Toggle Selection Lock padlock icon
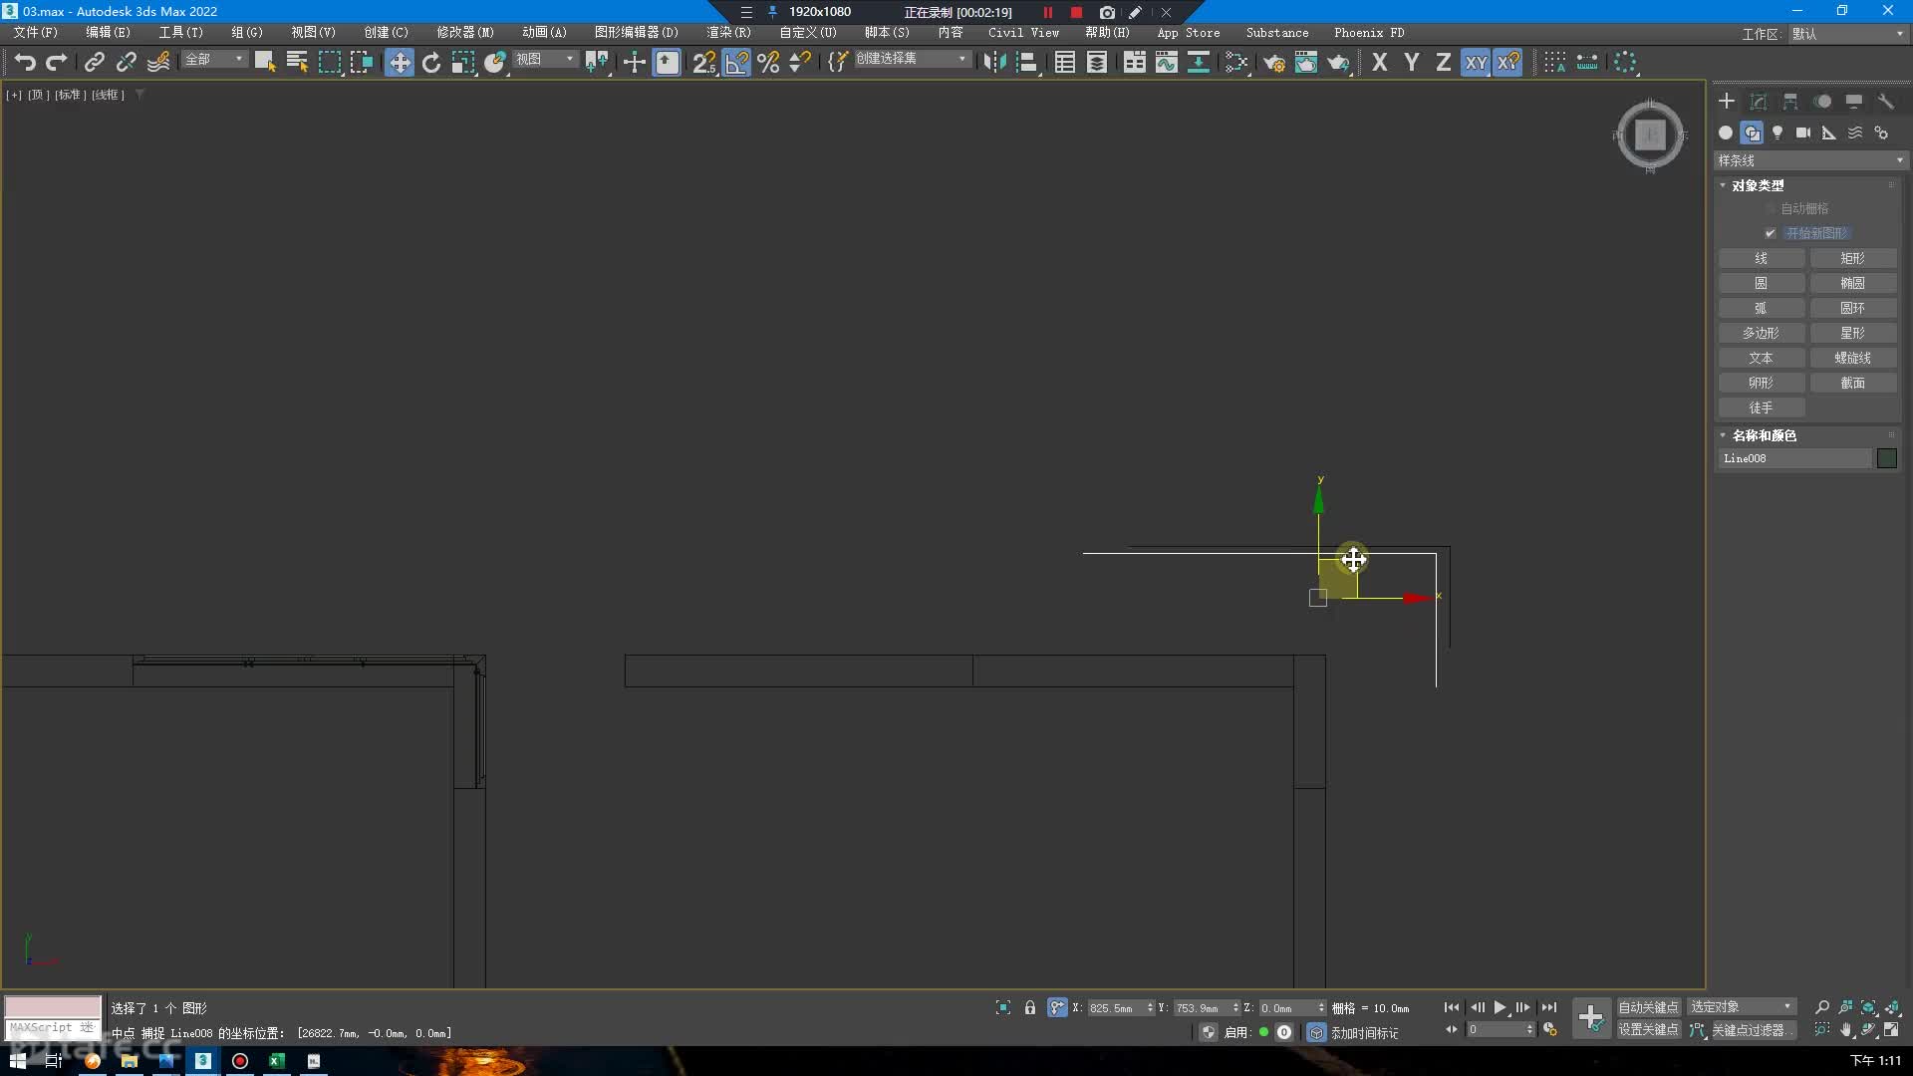 [x=1030, y=1007]
